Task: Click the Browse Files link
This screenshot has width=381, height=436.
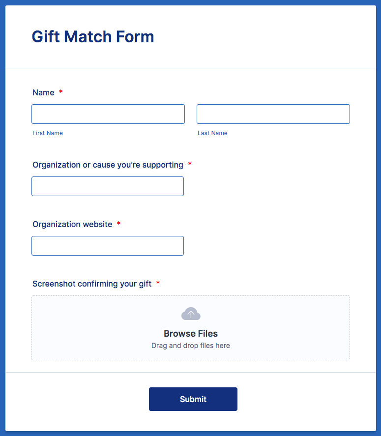Action: coord(191,334)
